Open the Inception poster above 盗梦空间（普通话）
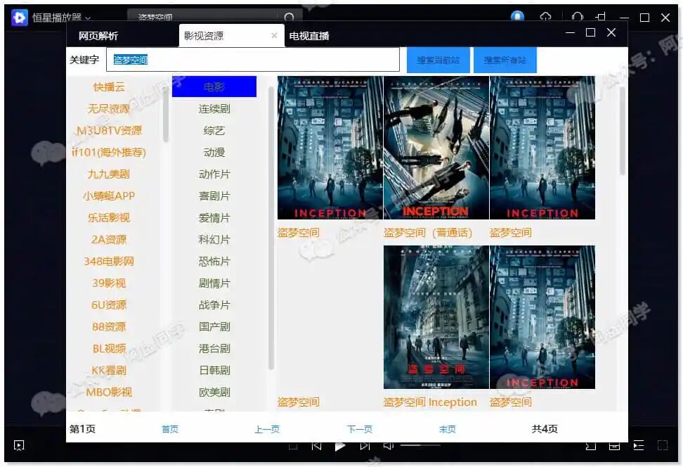 (x=436, y=148)
